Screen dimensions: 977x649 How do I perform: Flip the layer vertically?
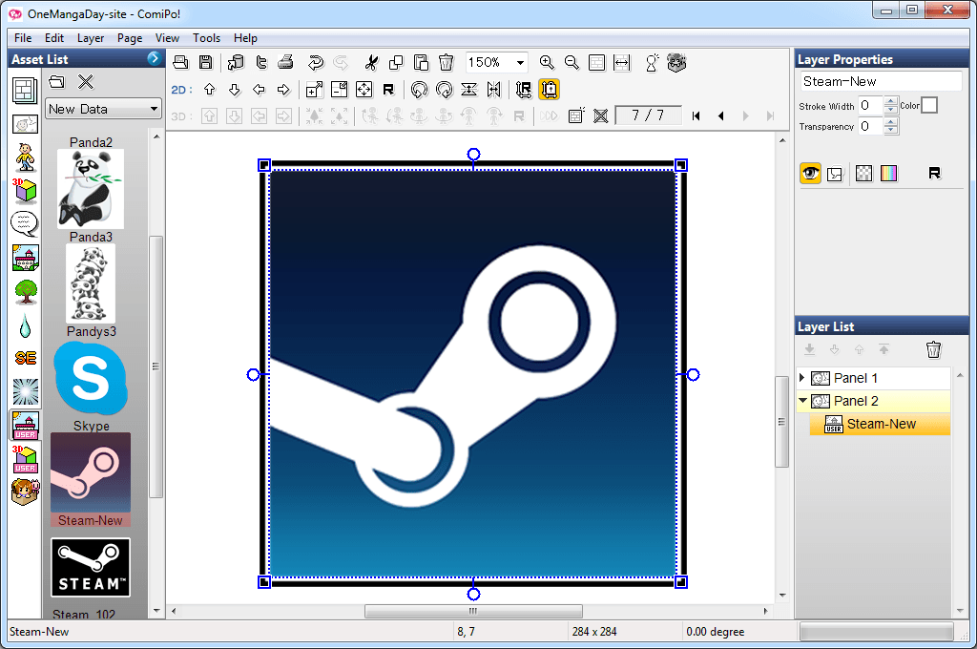tap(468, 90)
